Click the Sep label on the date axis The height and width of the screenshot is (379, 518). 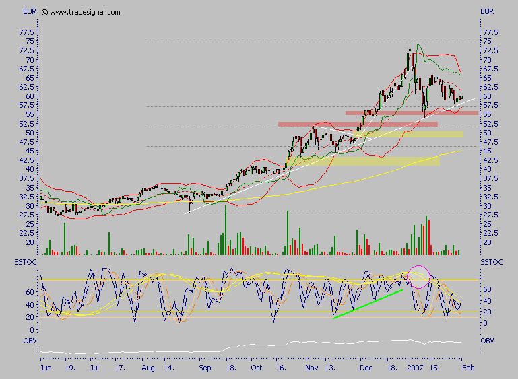pos(205,370)
